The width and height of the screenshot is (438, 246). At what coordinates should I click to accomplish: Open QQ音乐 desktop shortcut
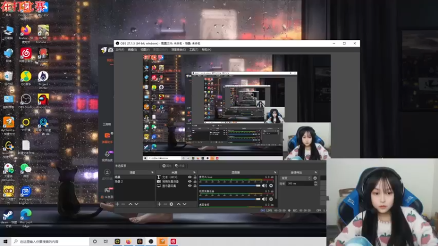click(26, 78)
